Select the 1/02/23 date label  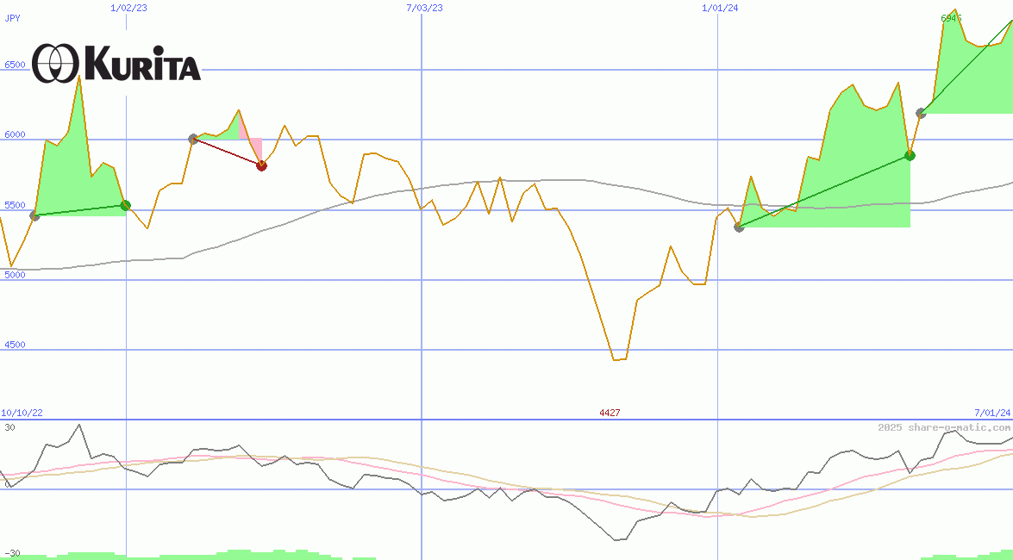pos(128,8)
